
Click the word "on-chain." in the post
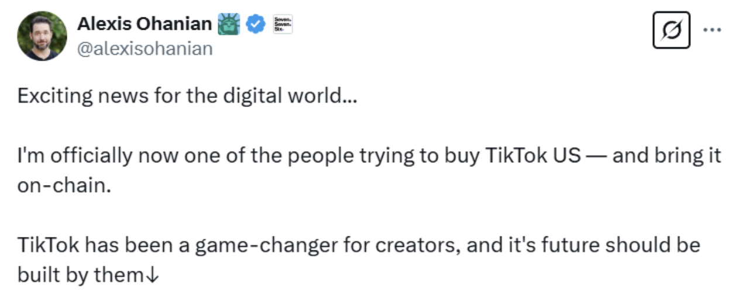64,187
